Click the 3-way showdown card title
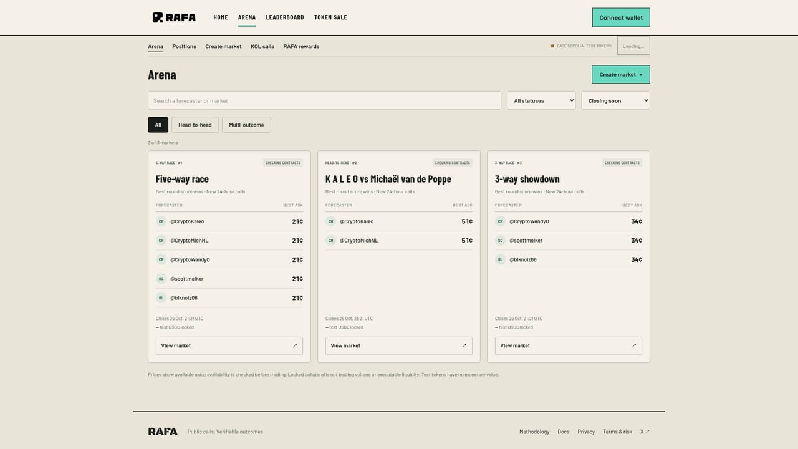The width and height of the screenshot is (798, 449). click(x=527, y=179)
